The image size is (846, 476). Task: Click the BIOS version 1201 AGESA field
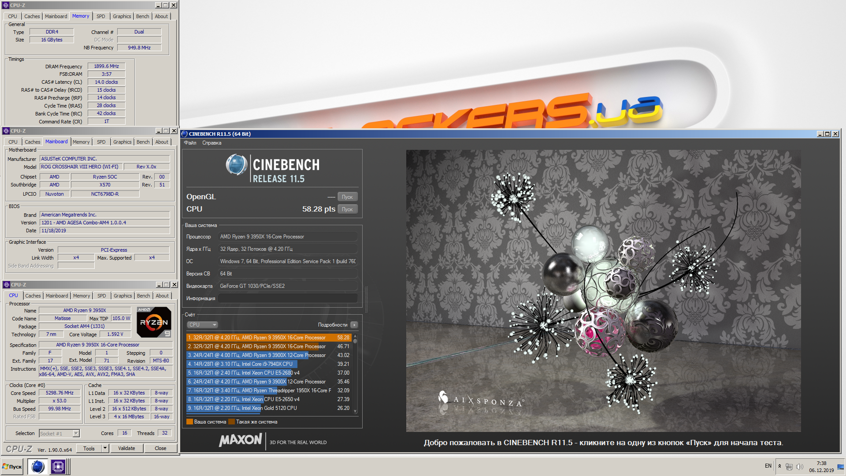pos(104,223)
